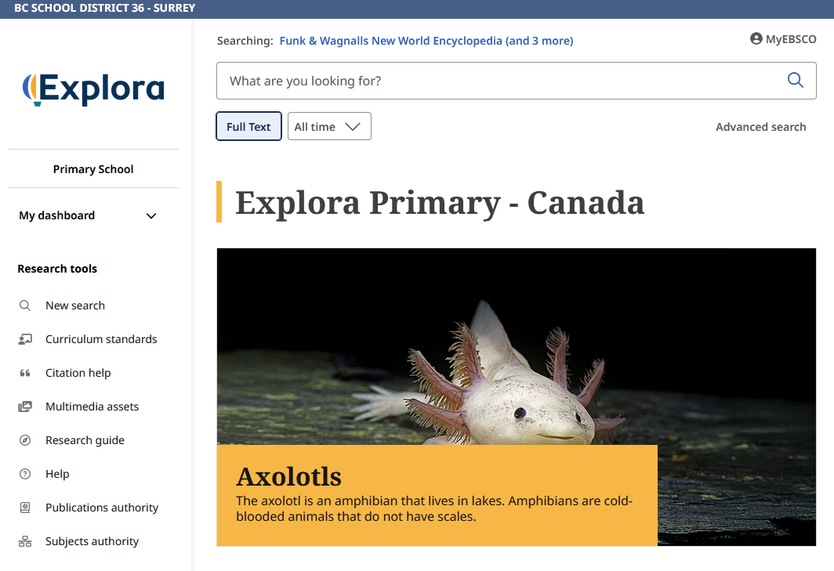This screenshot has width=834, height=571.
Task: Click the Citation help quote icon
Action: [25, 373]
